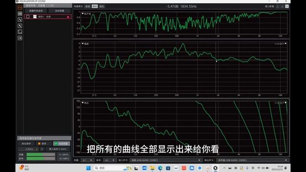Open the input sound card USB AUDIO CODEC dropdown
Image resolution: width=306 pixels, height=172 pixels.
(165, 160)
